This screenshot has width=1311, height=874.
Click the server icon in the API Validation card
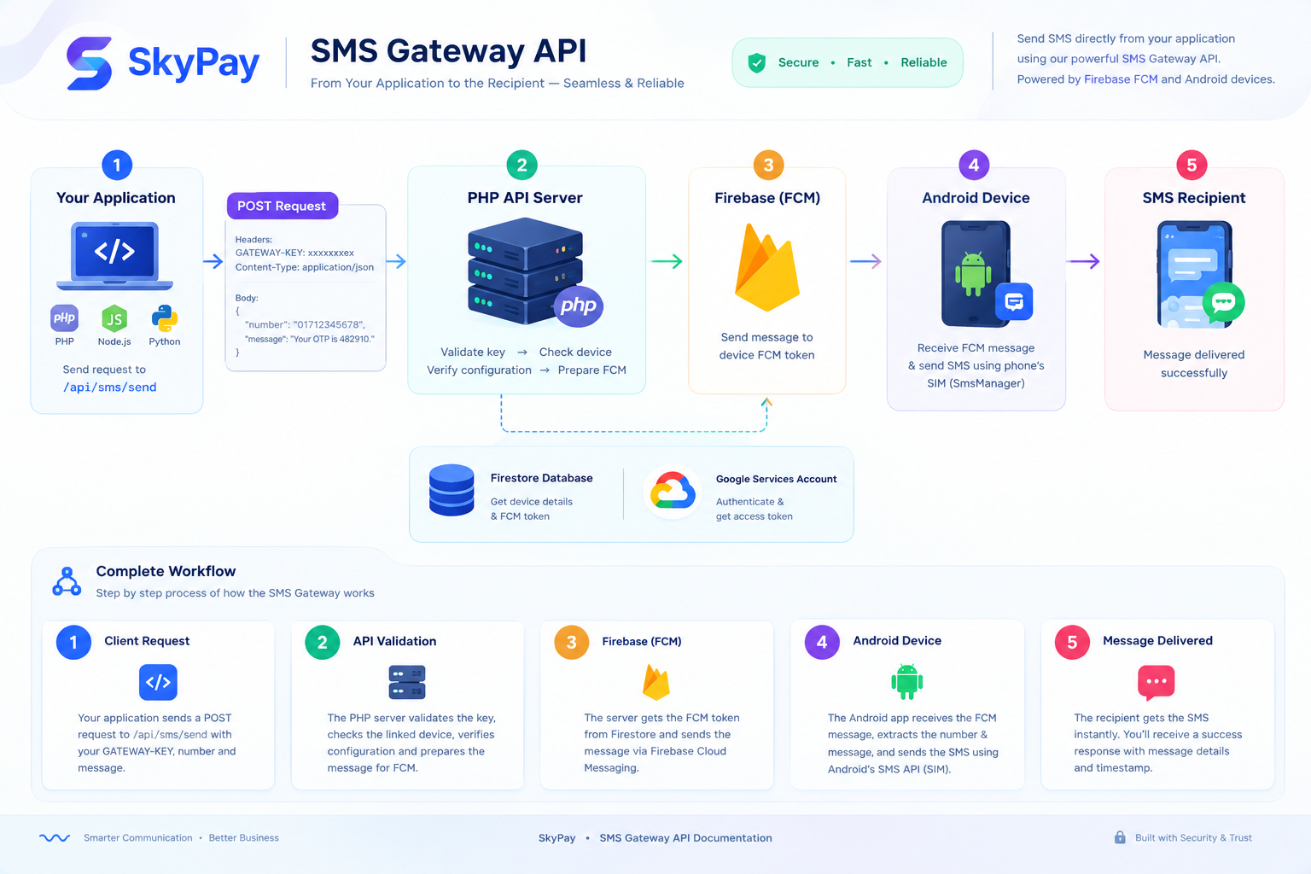coord(407,682)
